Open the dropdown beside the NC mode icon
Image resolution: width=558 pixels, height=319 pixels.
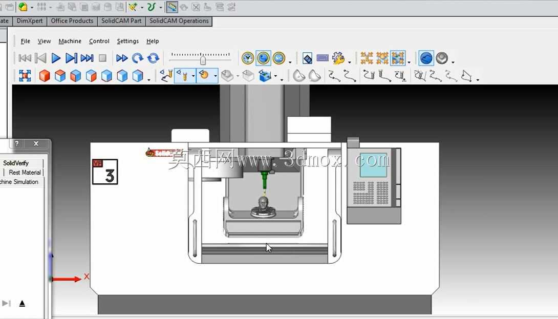point(290,62)
